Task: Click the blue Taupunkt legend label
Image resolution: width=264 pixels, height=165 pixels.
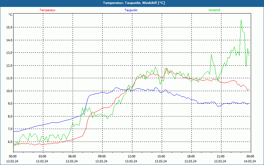Action: [x=131, y=10]
